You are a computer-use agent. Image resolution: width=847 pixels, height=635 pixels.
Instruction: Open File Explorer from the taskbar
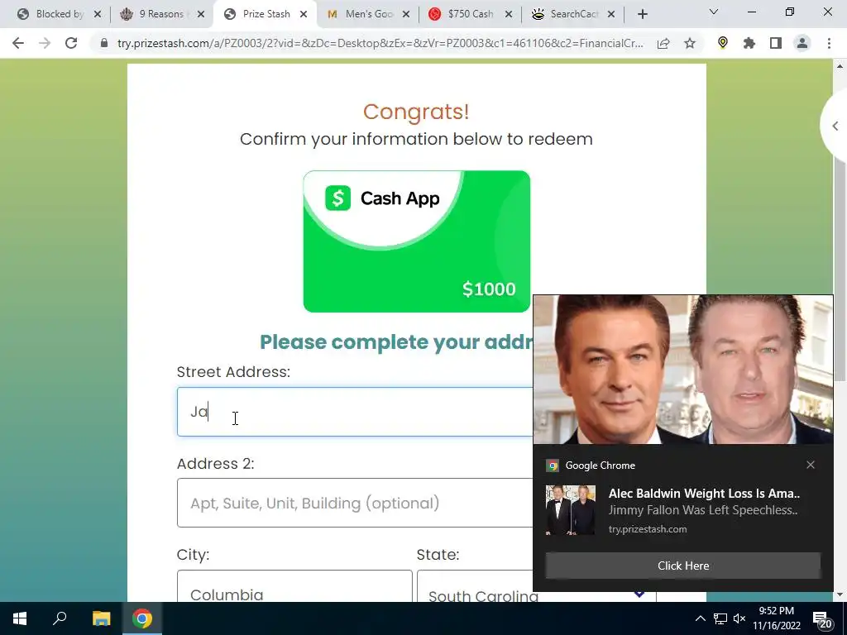tap(101, 618)
